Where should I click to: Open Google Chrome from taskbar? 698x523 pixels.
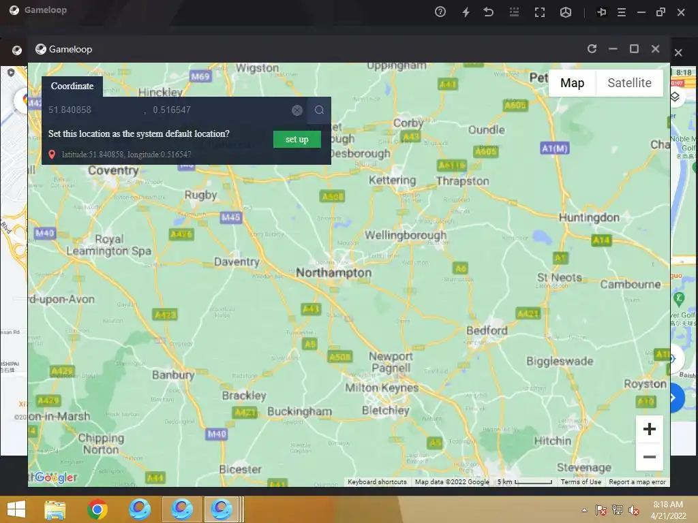point(97,509)
